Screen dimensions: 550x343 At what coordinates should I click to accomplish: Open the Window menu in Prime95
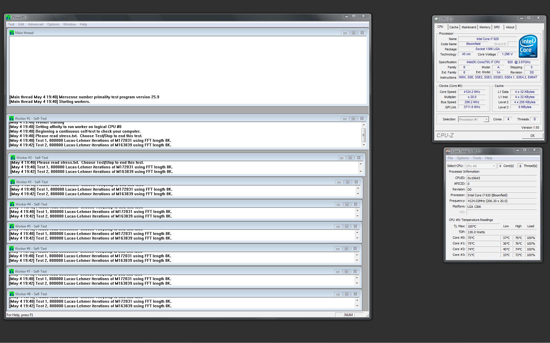coord(70,24)
